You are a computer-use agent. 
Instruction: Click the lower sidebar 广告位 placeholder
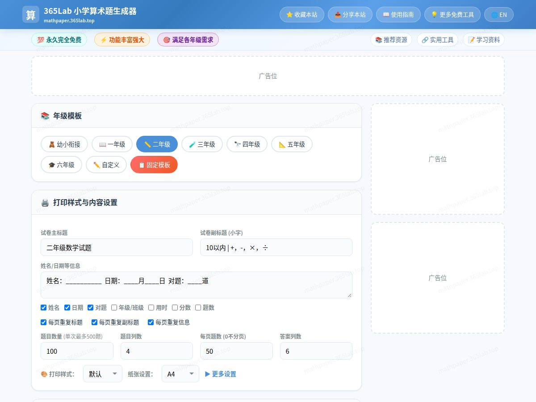point(438,278)
